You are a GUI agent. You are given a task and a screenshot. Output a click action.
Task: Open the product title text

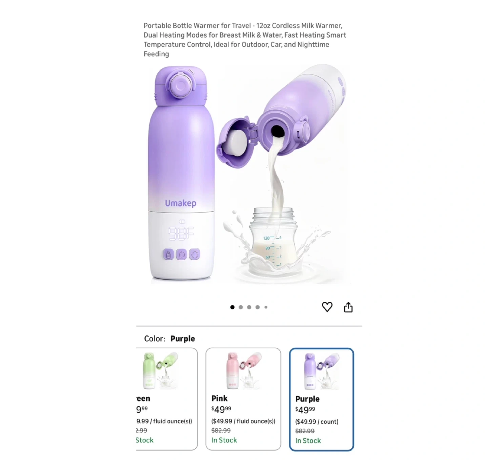tap(245, 40)
